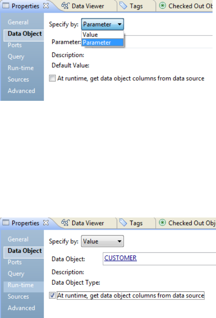
Task: Click the Data Viewer icon in the bottom panel
Action: [65, 223]
